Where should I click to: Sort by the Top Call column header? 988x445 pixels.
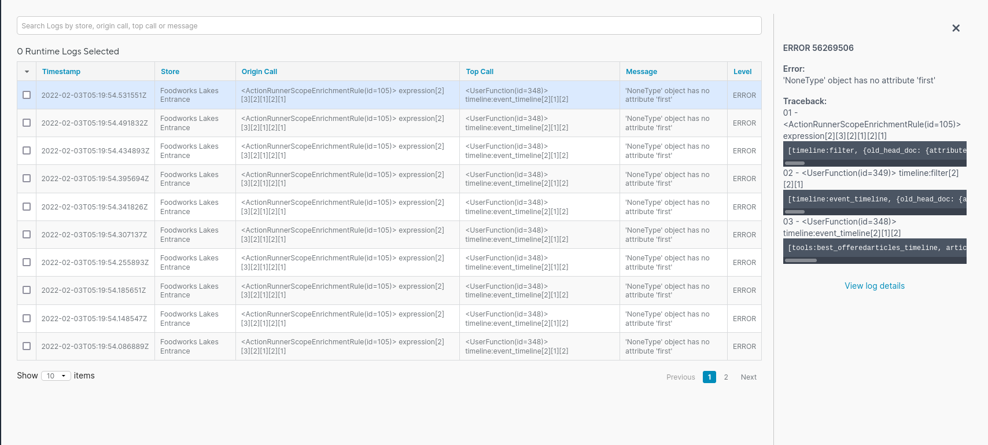pyautogui.click(x=480, y=72)
